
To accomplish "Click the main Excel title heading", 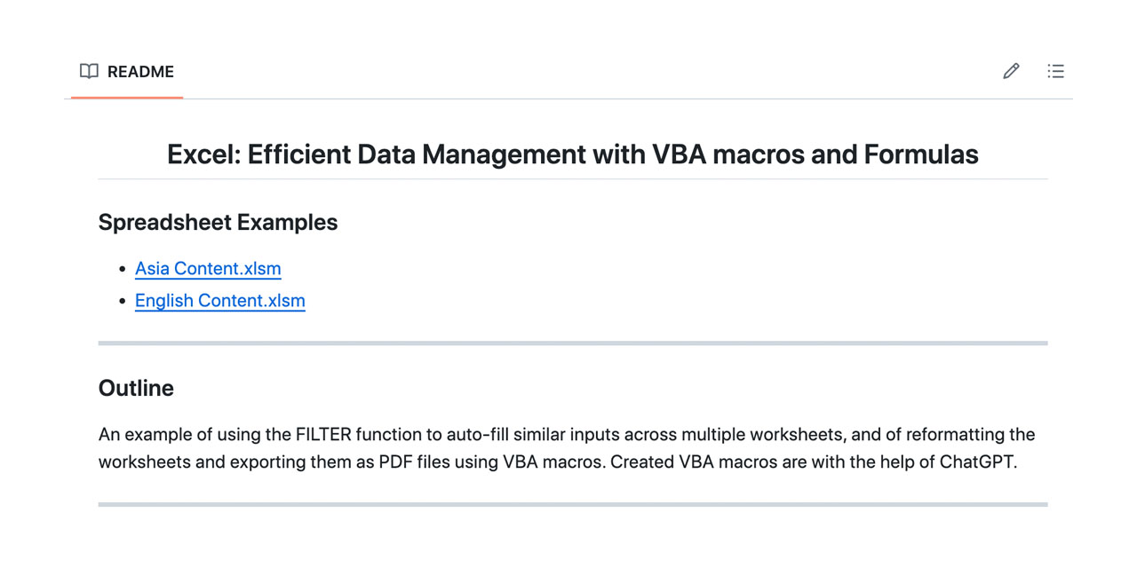I will pos(572,154).
